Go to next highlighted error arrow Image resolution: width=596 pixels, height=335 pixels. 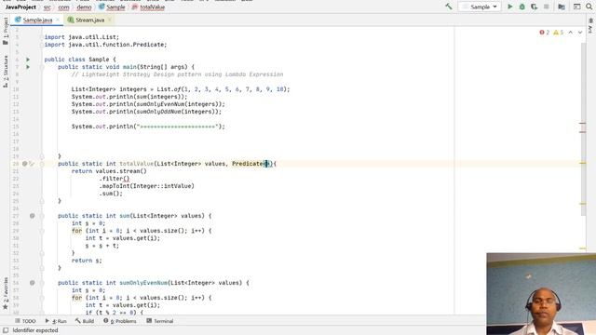(x=580, y=33)
